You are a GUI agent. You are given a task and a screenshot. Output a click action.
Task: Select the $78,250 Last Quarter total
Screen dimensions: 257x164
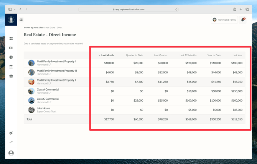(x=163, y=119)
